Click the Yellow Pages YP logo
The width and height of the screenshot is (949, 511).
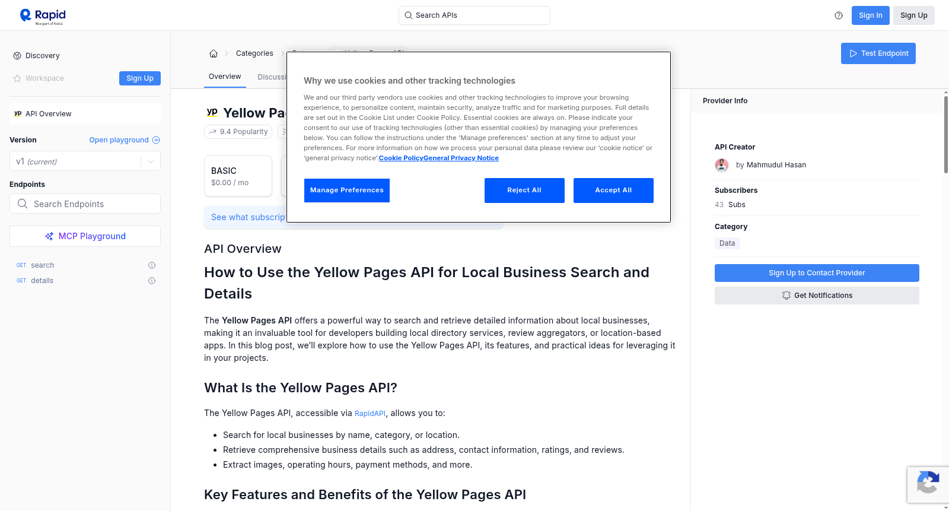212,112
